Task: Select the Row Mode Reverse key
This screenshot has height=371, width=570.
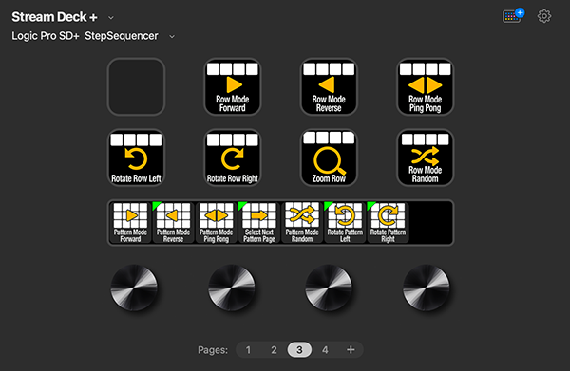Action: click(x=329, y=86)
